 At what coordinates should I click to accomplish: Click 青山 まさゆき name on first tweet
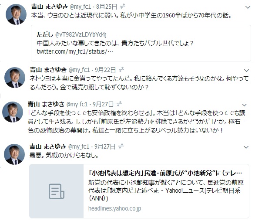pos(50,7)
